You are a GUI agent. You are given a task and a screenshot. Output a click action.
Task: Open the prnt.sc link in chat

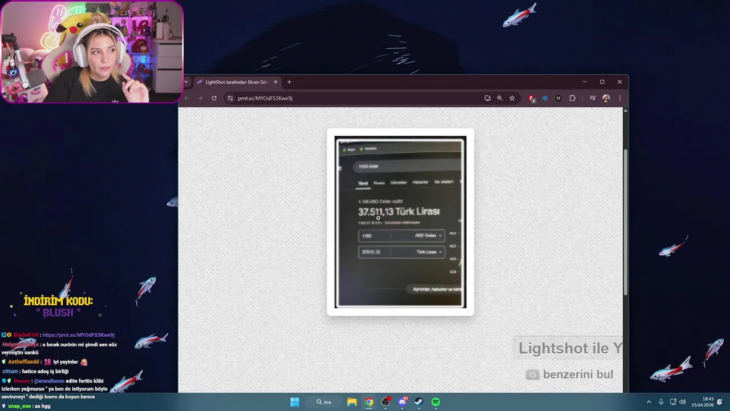[x=78, y=335]
